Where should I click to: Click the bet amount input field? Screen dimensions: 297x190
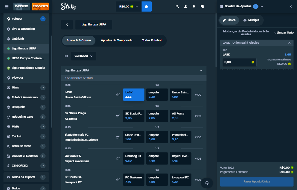click(240, 62)
